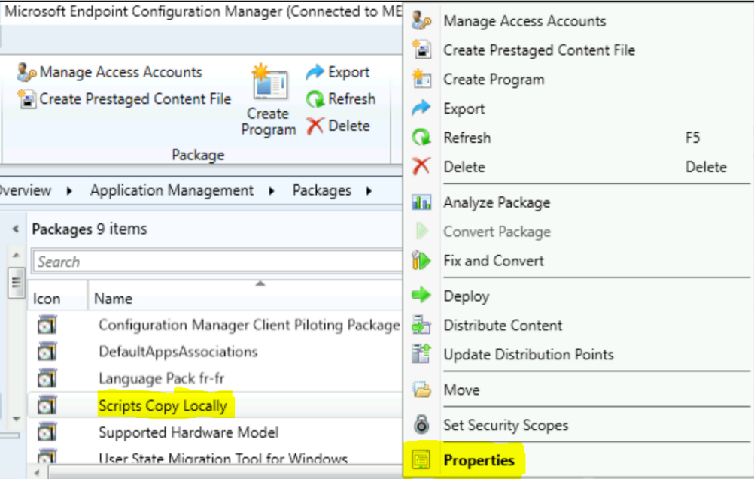Image resolution: width=754 pixels, height=479 pixels.
Task: Click the Analyze Package bar chart icon
Action: (421, 202)
